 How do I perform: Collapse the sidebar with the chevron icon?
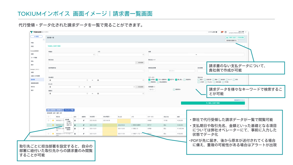coord(44,40)
